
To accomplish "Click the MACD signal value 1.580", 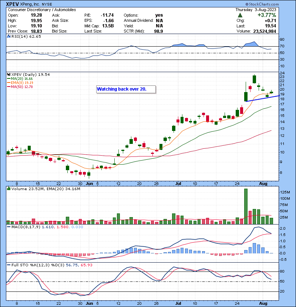I will coord(63,227).
